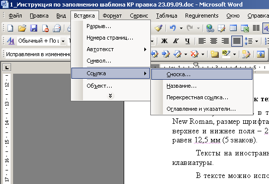Toggle Bold with the Ж button

point(164,41)
